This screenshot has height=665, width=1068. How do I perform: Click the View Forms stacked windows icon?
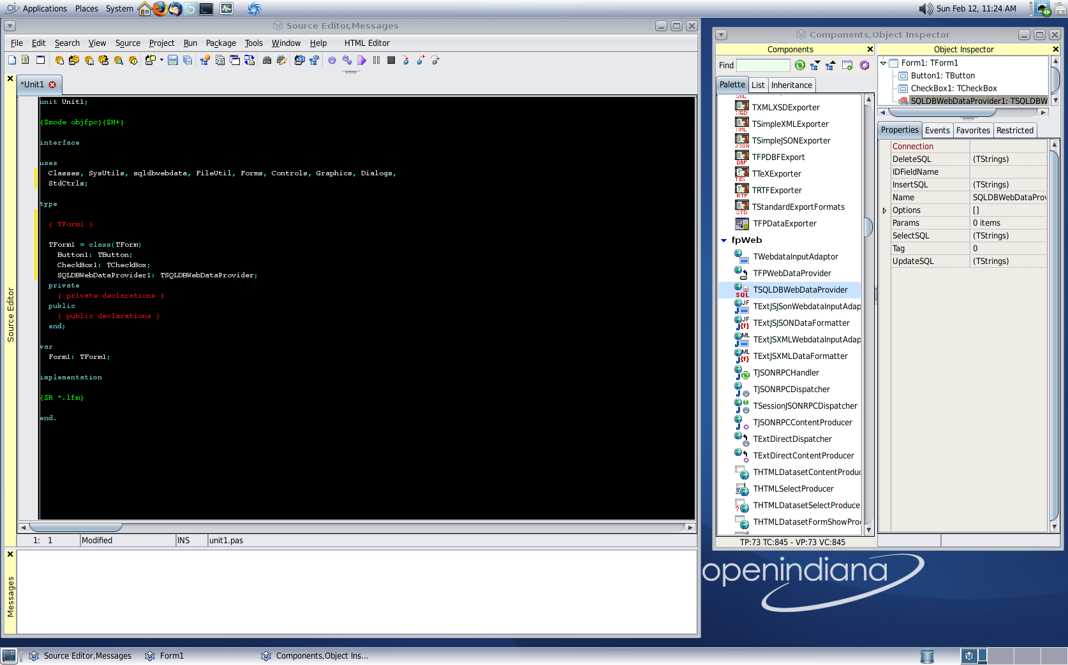[235, 60]
